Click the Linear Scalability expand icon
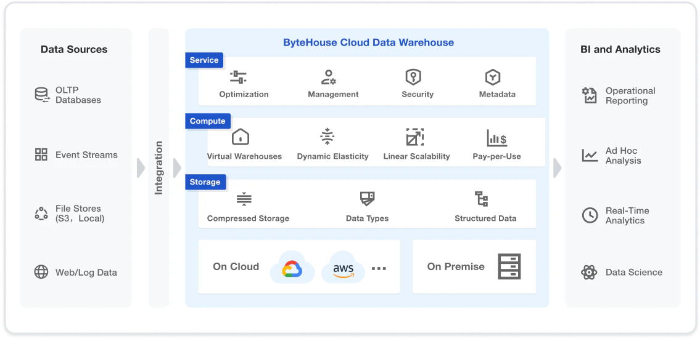Image resolution: width=700 pixels, height=339 pixels. [414, 137]
